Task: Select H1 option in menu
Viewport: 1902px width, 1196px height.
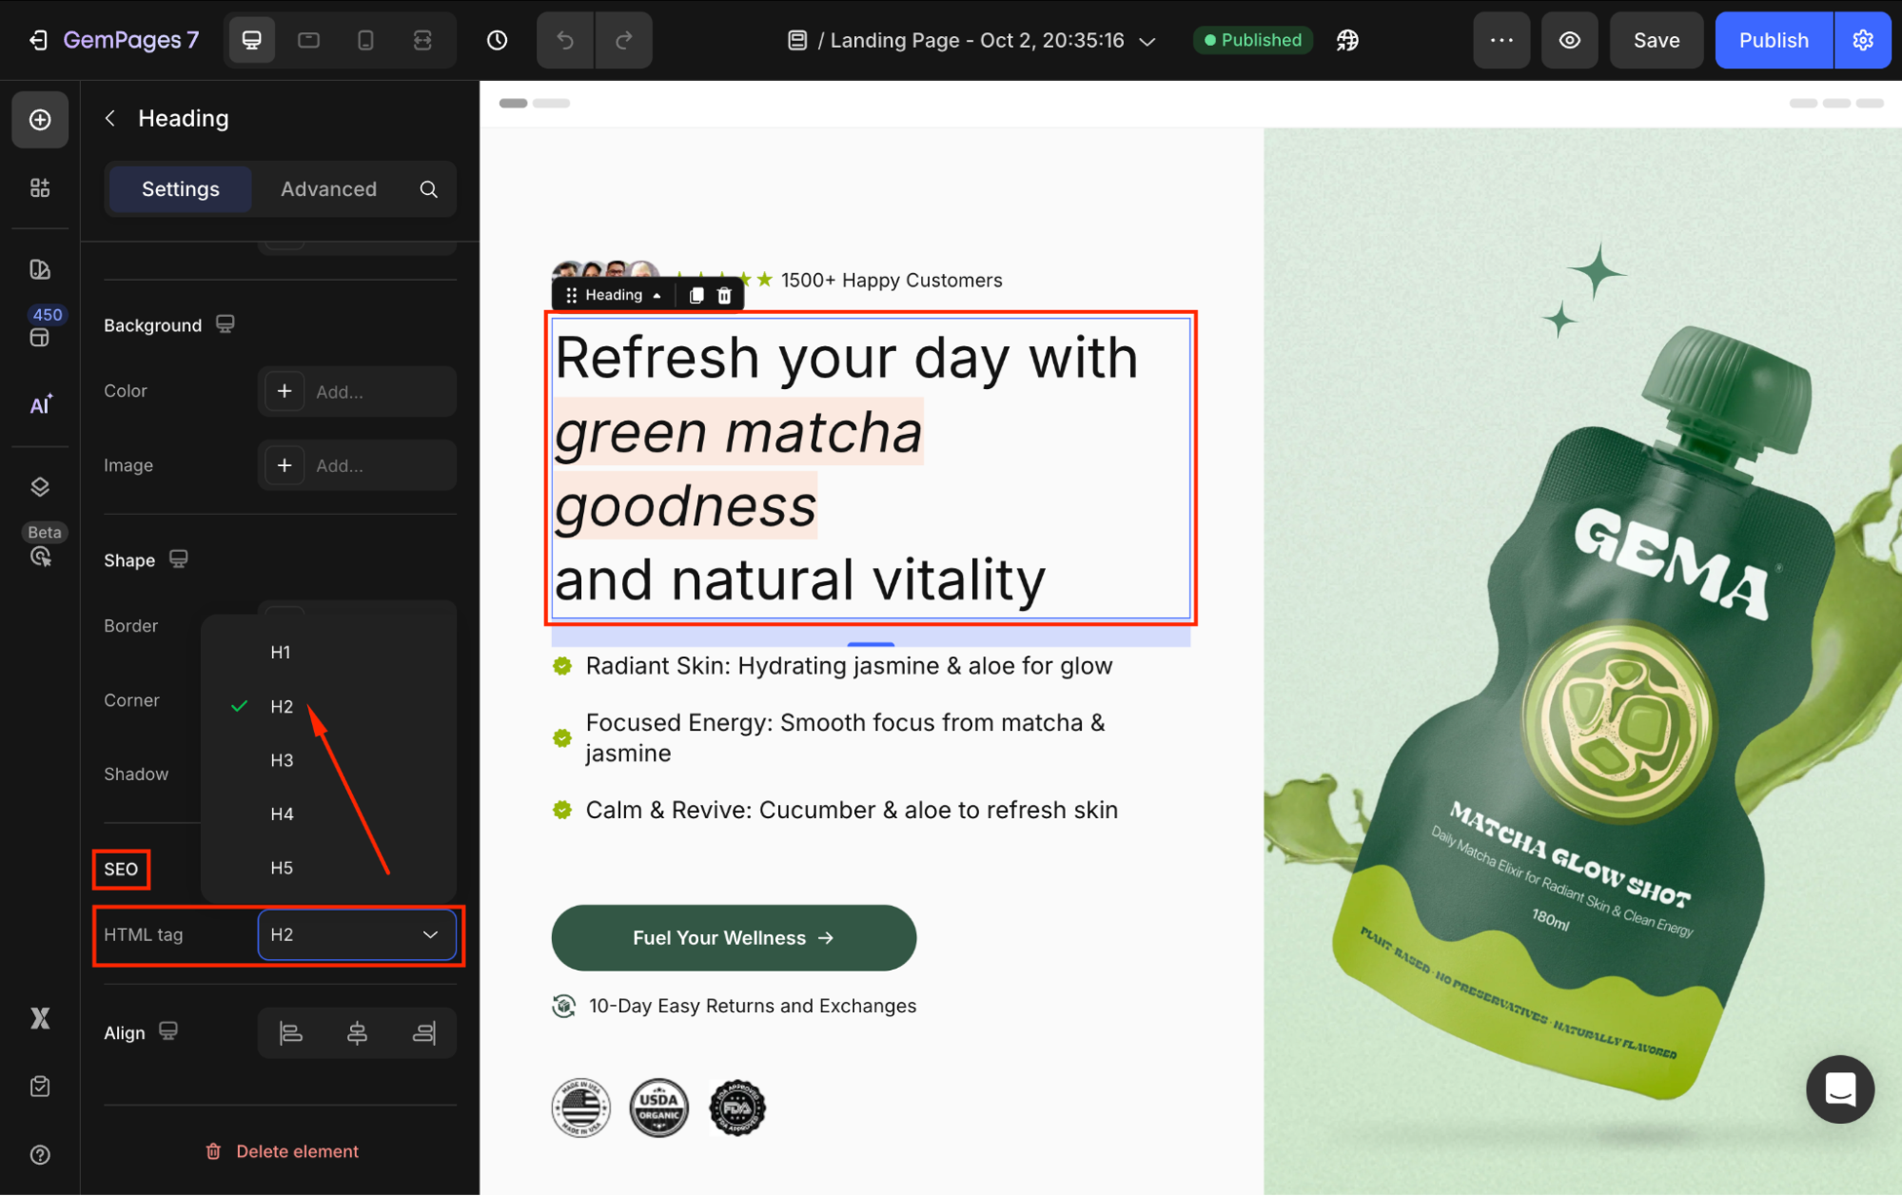Action: coord(280,652)
